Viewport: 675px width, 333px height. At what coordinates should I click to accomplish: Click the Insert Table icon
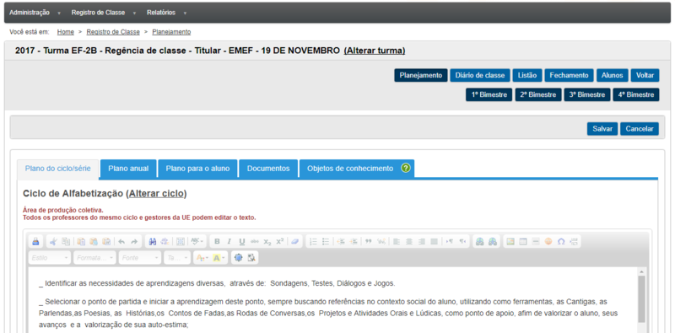[523, 241]
